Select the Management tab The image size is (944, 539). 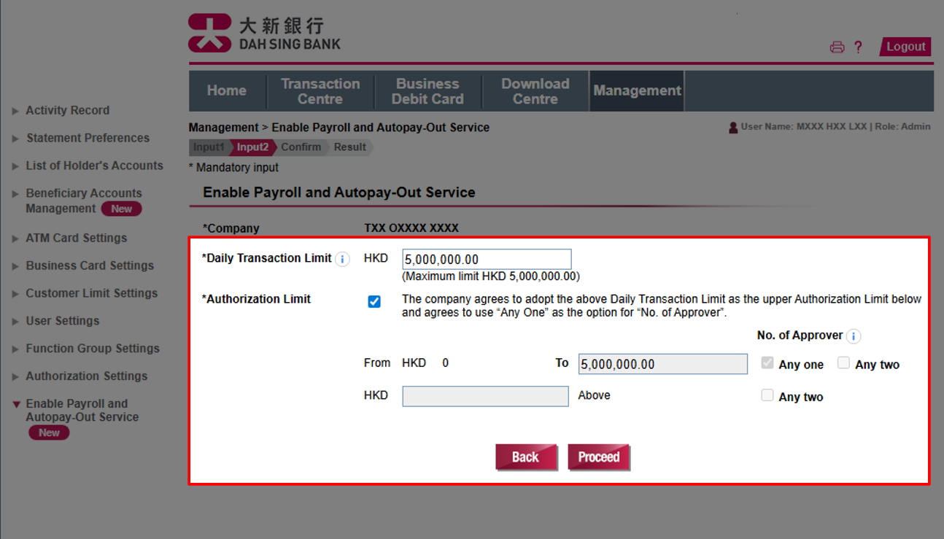(x=637, y=91)
